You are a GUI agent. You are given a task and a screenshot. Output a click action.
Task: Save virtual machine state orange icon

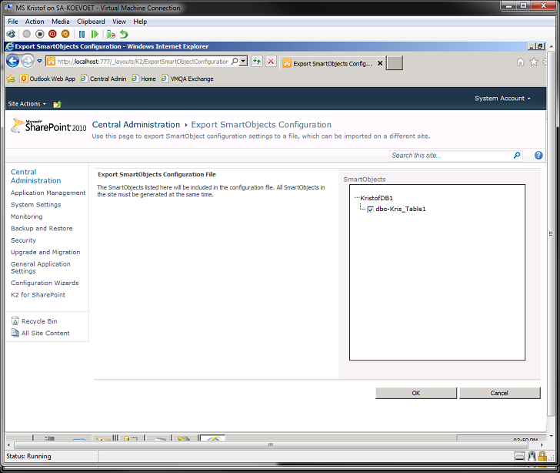click(65, 34)
